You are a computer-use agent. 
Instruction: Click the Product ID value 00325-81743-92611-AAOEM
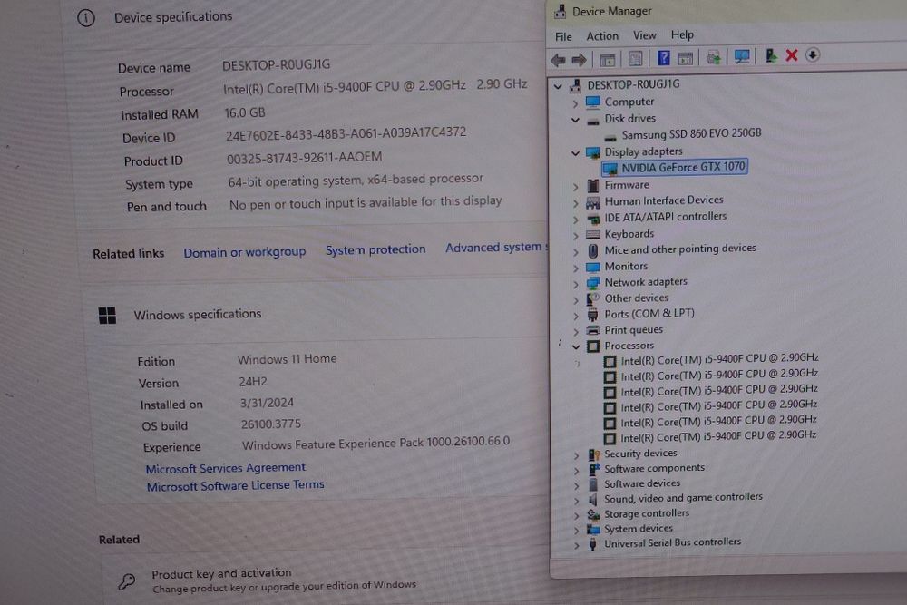pyautogui.click(x=304, y=157)
